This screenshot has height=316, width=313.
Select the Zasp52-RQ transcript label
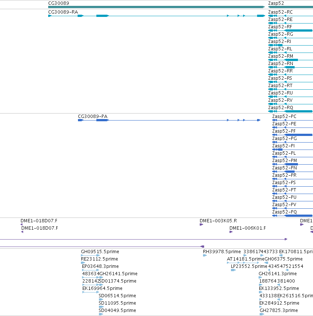pyautogui.click(x=281, y=108)
